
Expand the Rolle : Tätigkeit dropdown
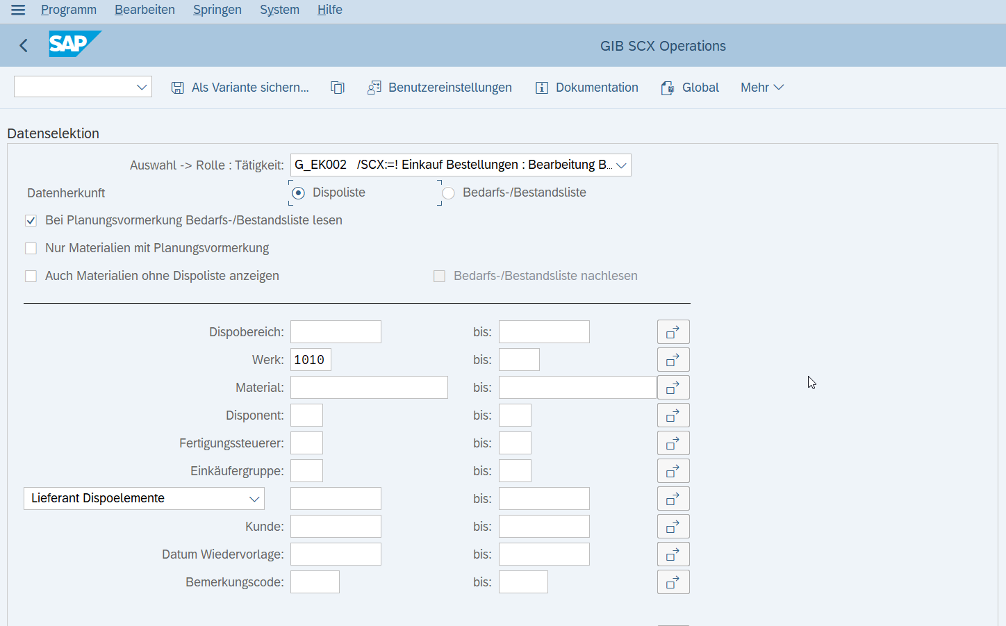click(621, 165)
